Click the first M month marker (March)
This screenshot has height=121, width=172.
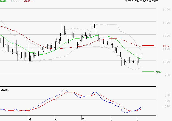click(30, 119)
